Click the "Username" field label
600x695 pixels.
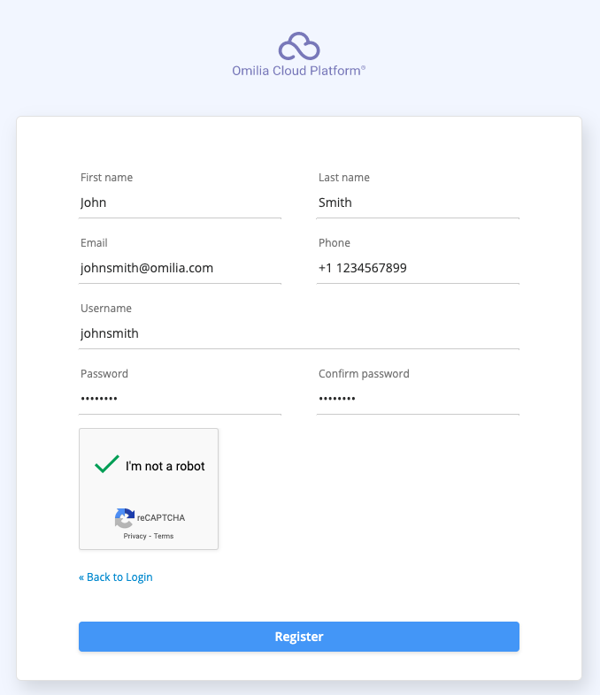106,309
